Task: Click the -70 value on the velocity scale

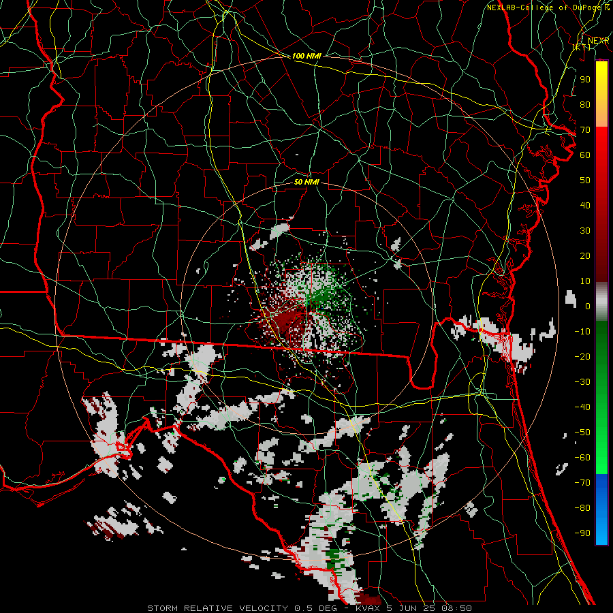Action: tap(582, 483)
